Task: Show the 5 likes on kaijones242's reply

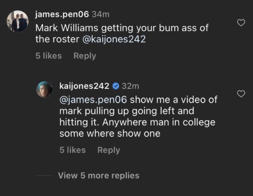Action: 72,150
